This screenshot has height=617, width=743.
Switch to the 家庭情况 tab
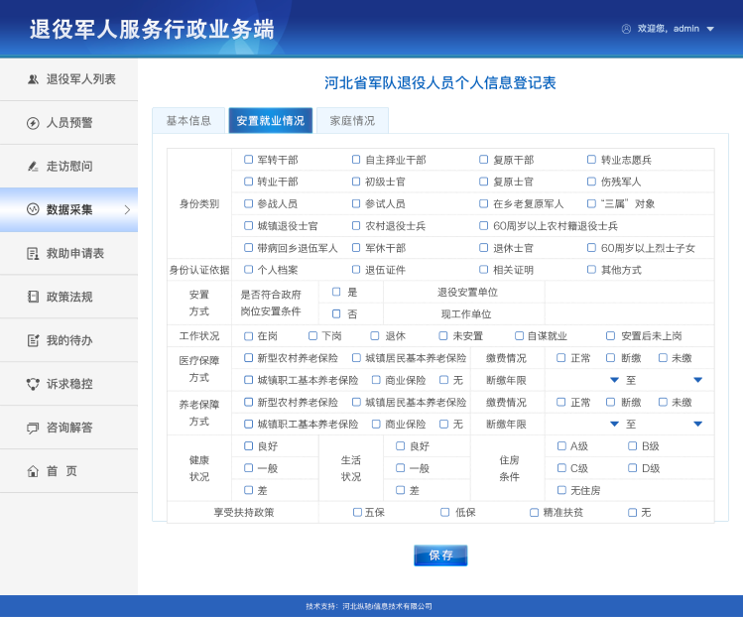tap(352, 121)
